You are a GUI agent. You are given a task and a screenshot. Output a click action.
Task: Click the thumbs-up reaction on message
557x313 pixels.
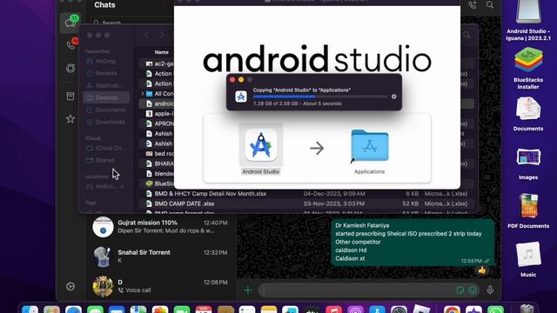[x=481, y=270]
